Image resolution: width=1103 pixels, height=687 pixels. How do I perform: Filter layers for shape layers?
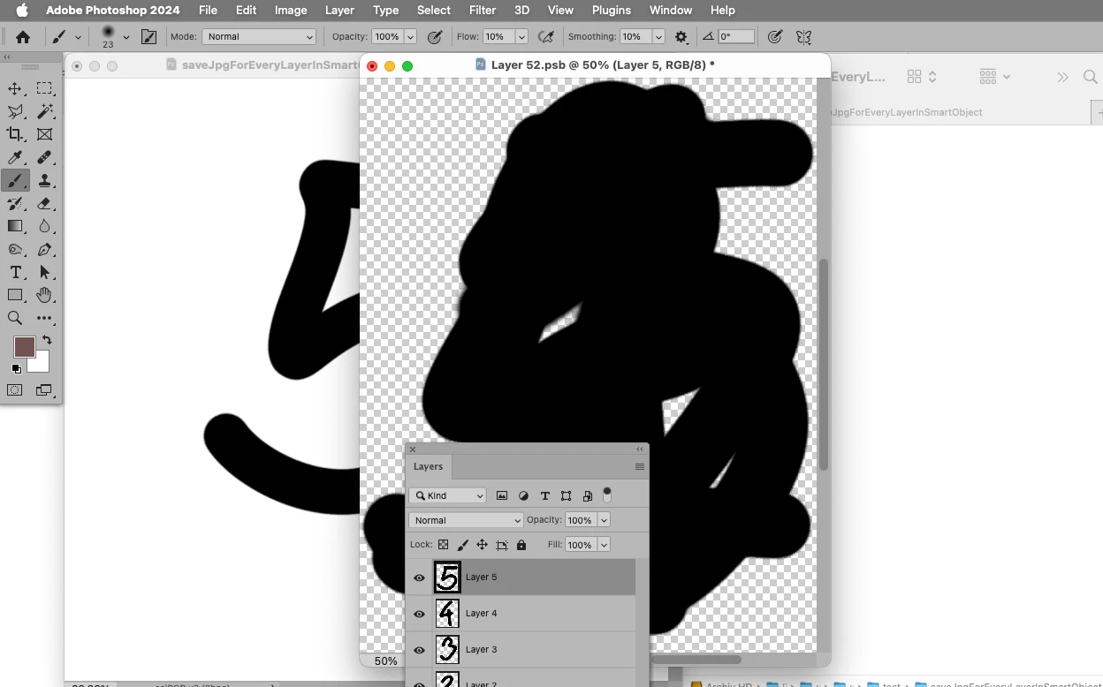coord(566,496)
